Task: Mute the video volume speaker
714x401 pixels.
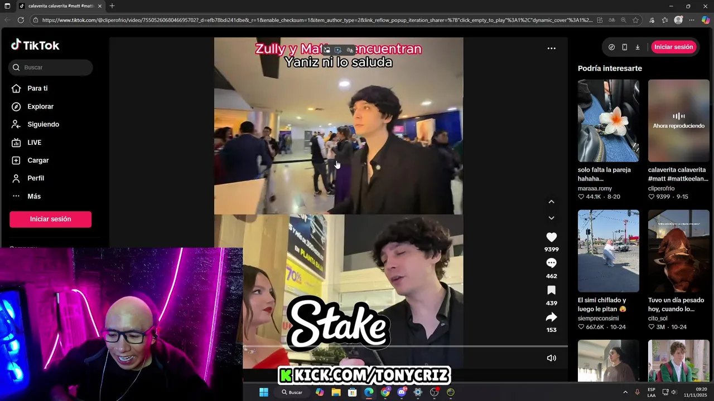Action: coord(551,358)
